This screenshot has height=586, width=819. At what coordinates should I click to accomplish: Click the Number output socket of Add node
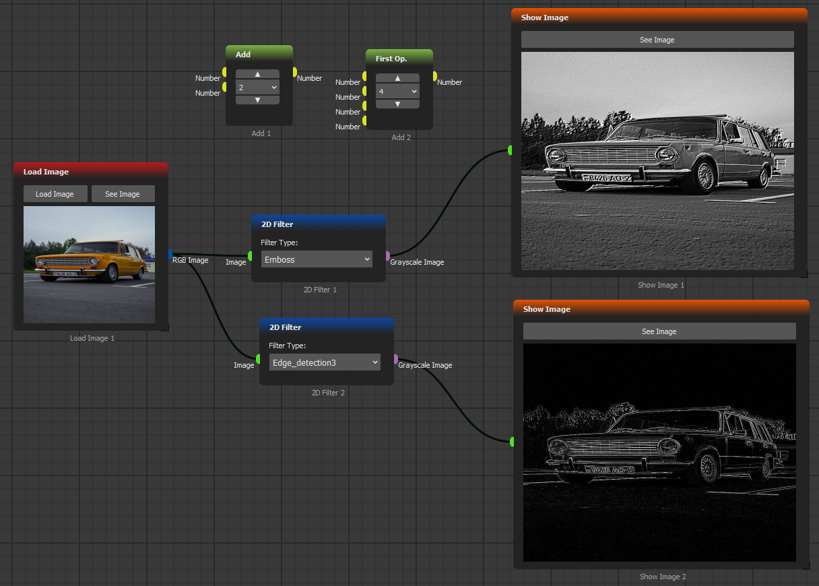click(294, 72)
